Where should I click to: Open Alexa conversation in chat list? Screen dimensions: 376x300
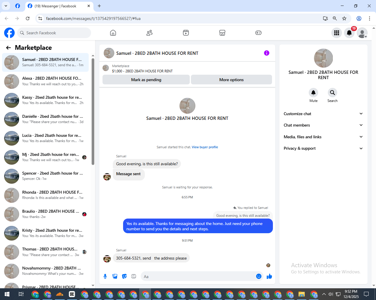(46, 81)
